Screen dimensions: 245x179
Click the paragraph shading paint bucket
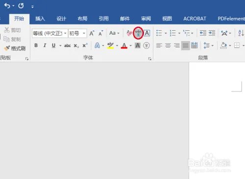point(223,45)
